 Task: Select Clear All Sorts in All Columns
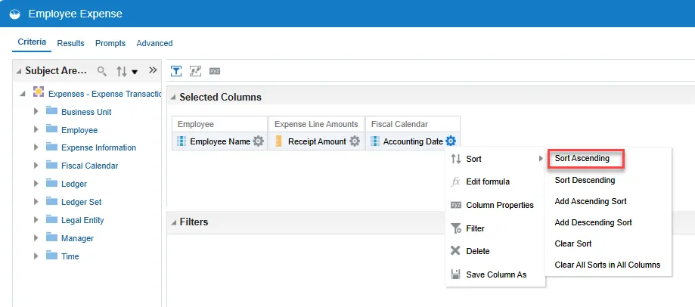607,265
